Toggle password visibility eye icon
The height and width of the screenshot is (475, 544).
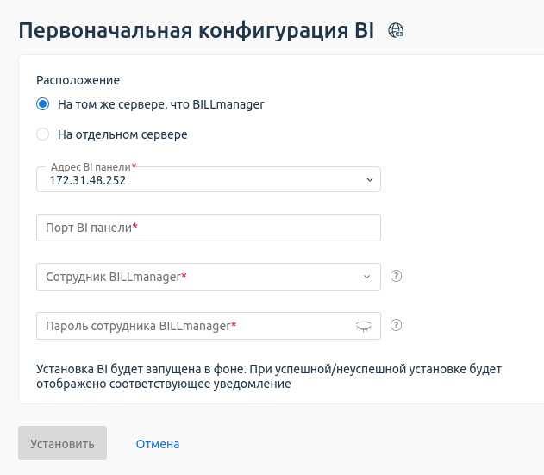click(x=364, y=326)
